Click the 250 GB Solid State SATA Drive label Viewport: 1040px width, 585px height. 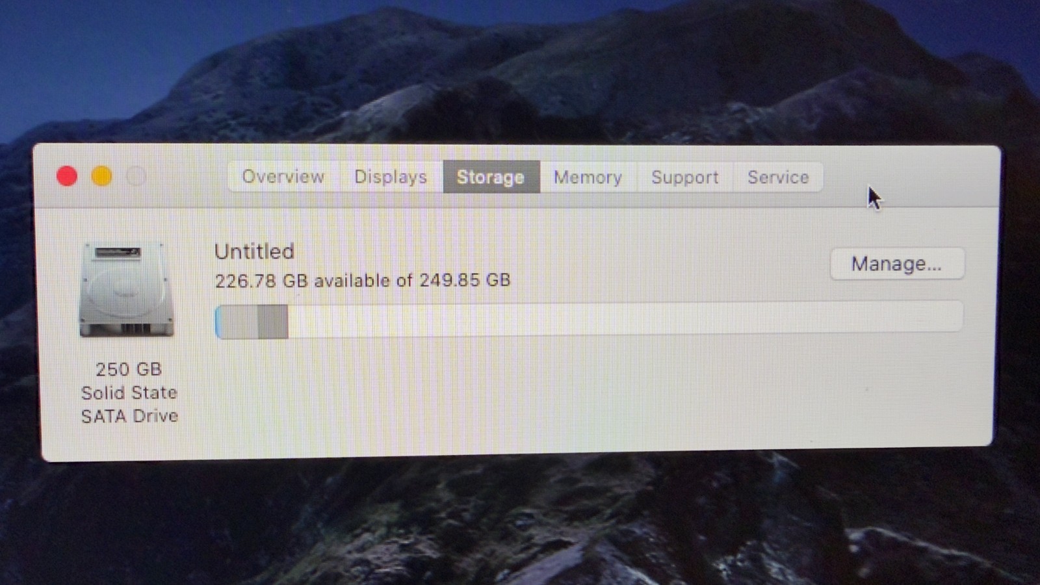(x=129, y=393)
